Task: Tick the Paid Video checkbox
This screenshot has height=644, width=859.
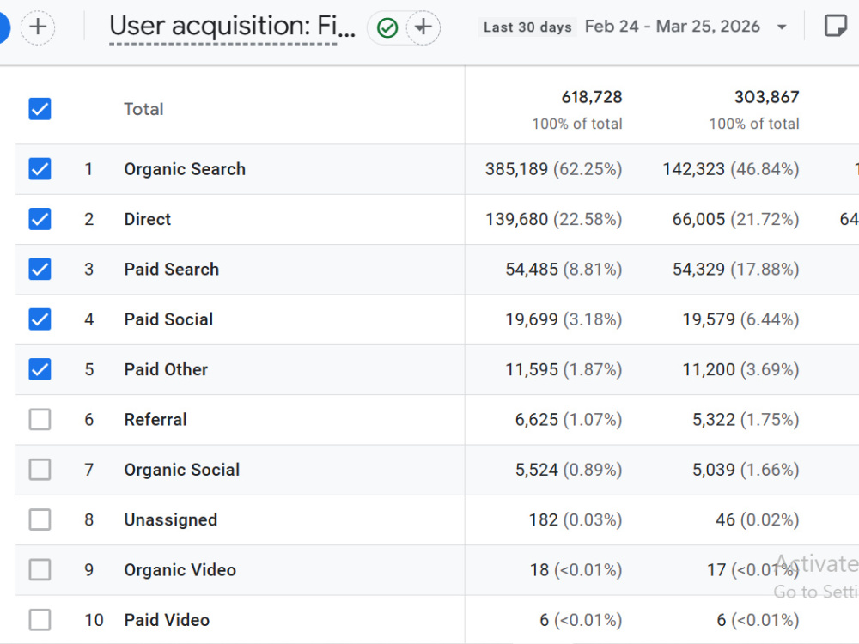Action: coord(40,620)
